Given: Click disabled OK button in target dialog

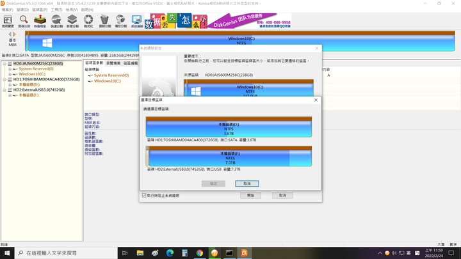Looking at the screenshot, I should tap(213, 184).
